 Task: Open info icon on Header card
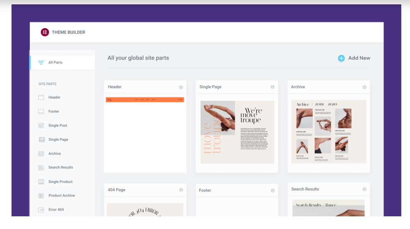tap(181, 87)
